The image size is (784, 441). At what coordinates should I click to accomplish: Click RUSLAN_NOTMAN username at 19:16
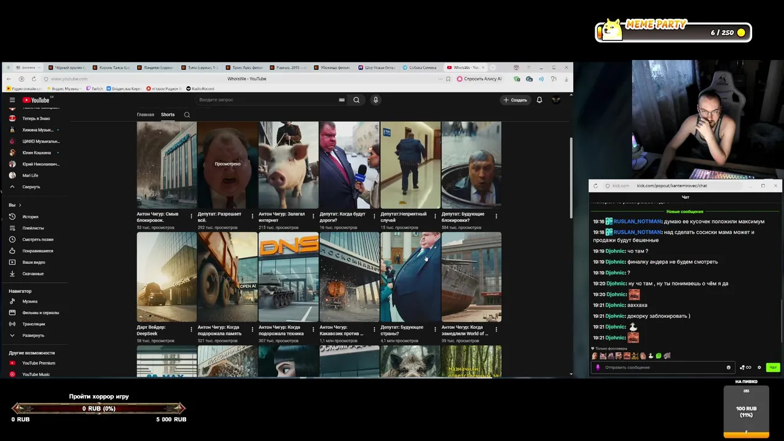[638, 221]
